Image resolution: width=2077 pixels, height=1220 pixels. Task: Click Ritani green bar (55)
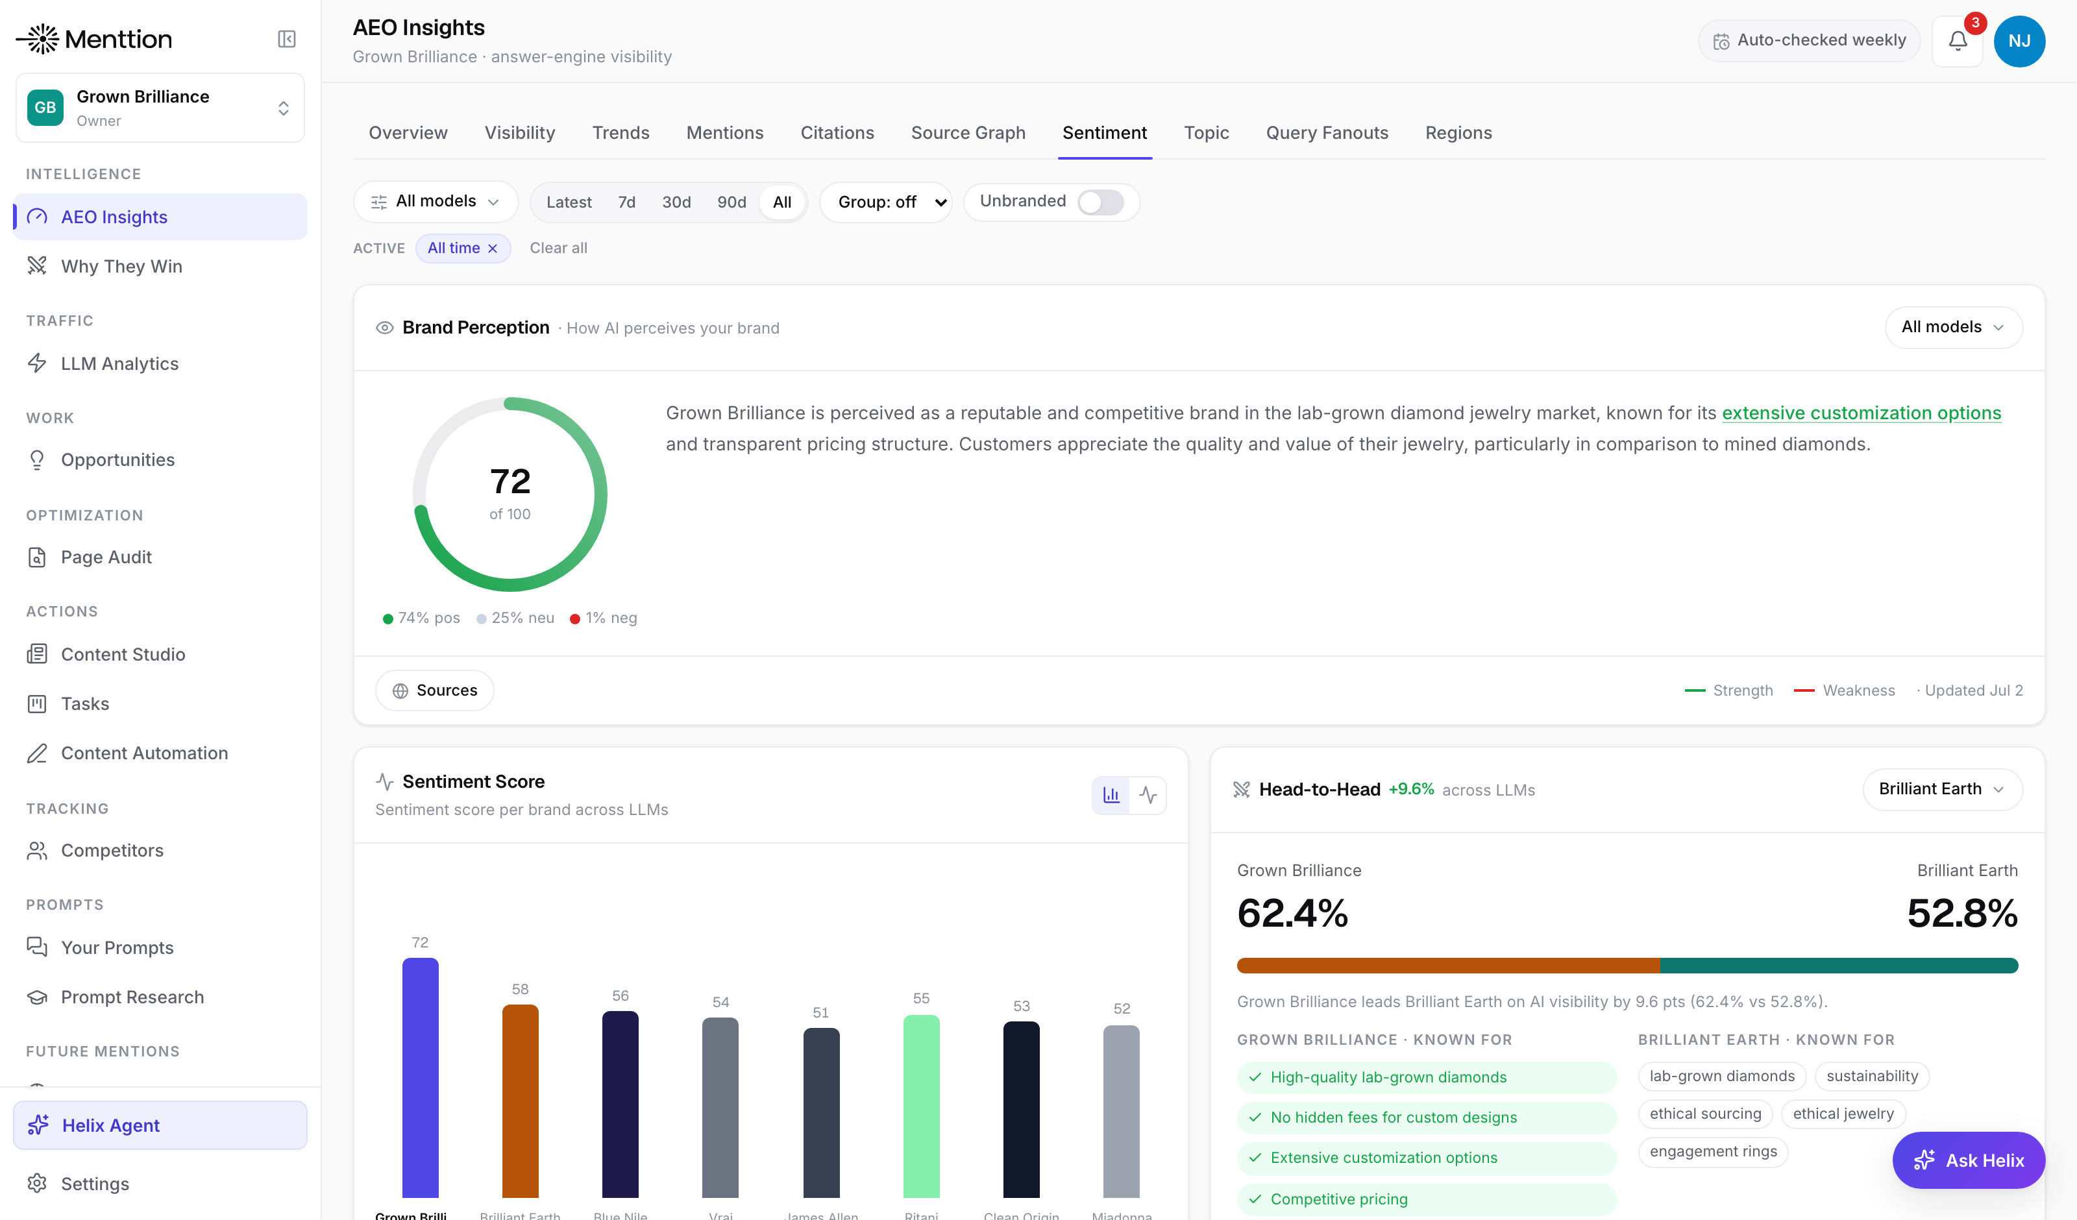tap(920, 1105)
